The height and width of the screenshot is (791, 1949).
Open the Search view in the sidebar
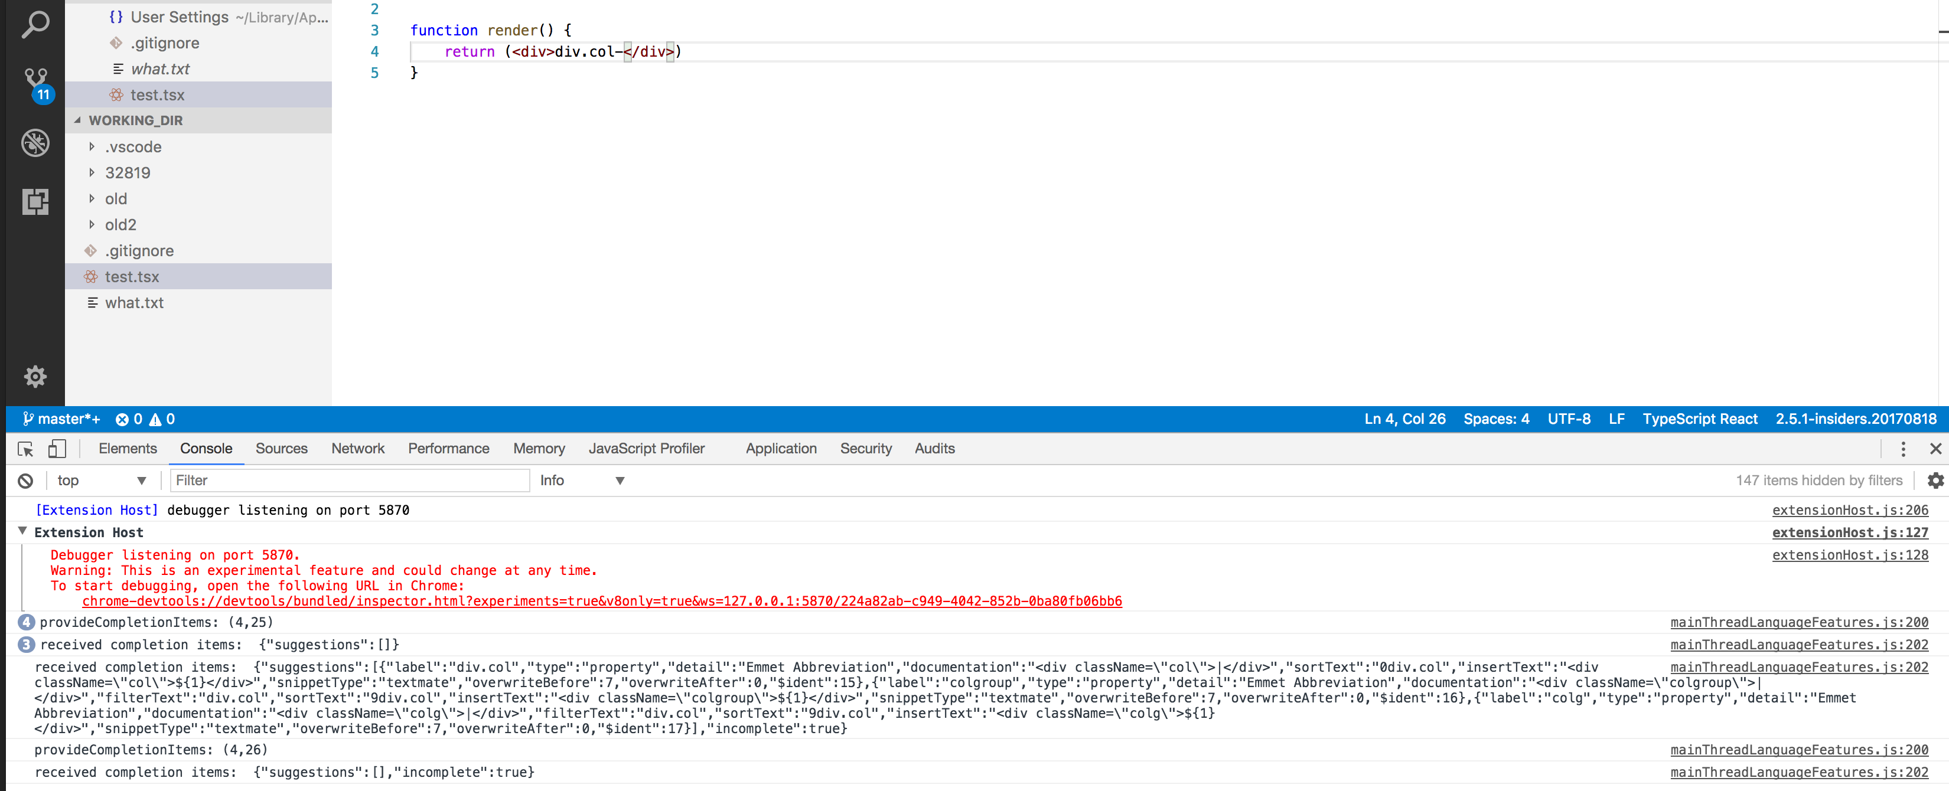coord(35,25)
